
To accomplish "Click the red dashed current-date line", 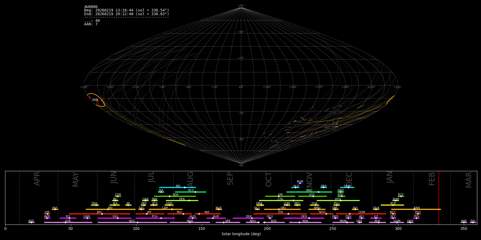I will tap(439, 198).
